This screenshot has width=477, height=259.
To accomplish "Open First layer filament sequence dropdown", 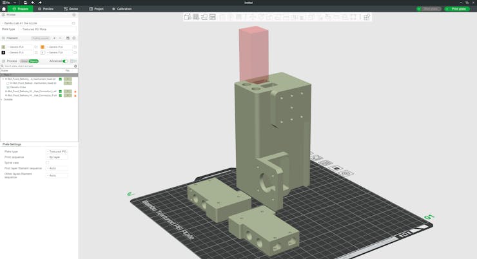I will click(x=57, y=168).
